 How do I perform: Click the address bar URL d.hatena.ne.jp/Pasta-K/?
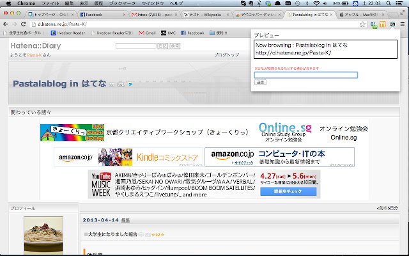tap(62, 24)
